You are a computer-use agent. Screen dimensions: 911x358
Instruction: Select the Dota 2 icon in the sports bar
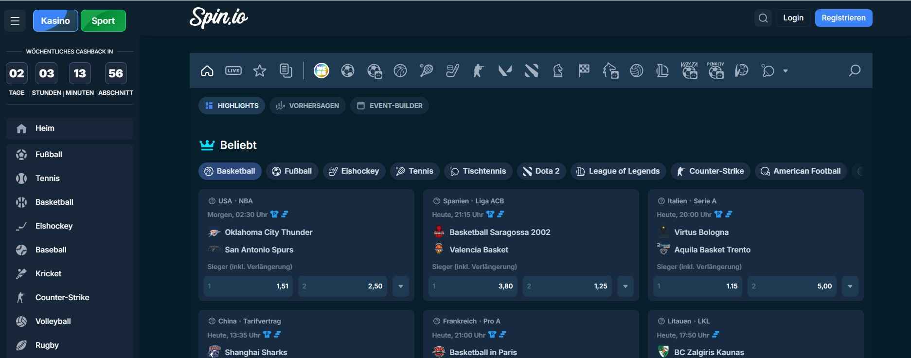tap(532, 71)
